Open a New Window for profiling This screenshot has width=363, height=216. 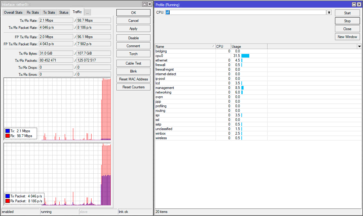pyautogui.click(x=347, y=37)
